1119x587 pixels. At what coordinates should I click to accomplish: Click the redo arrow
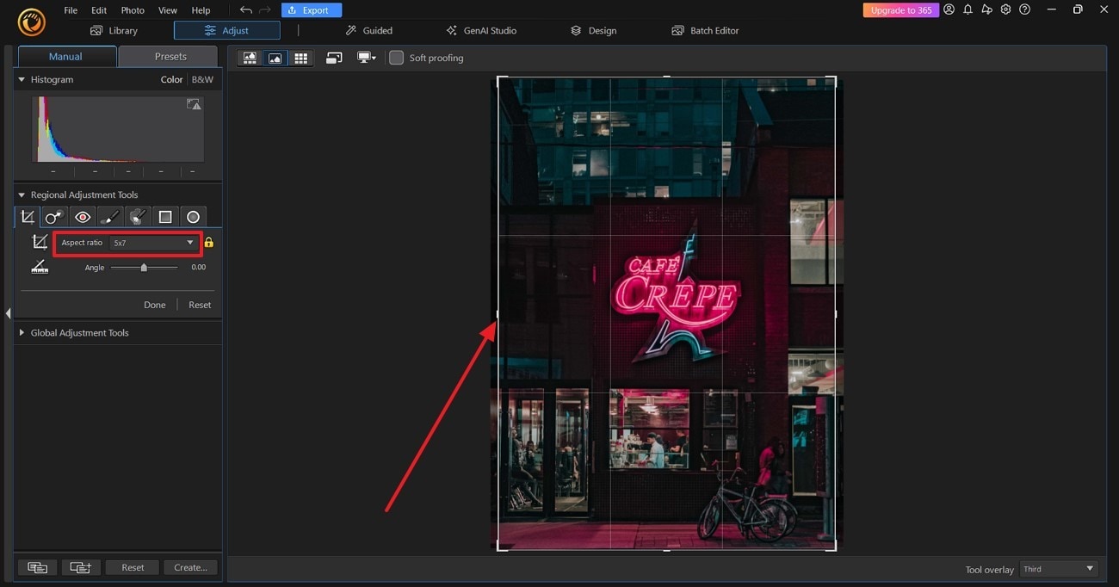tap(265, 10)
